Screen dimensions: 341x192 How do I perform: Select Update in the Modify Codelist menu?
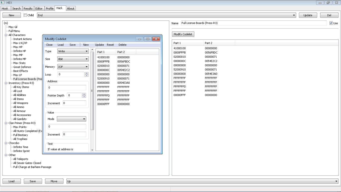(x=99, y=45)
